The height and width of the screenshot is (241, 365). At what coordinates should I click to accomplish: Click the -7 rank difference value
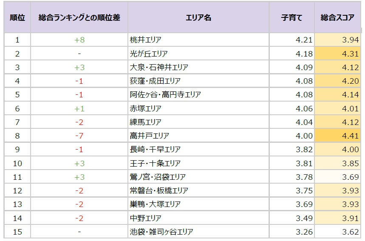[x=79, y=136]
